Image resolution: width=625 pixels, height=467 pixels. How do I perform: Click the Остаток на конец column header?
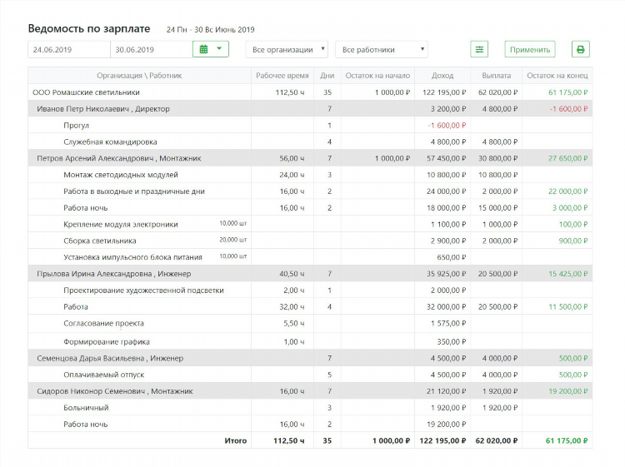coord(557,76)
